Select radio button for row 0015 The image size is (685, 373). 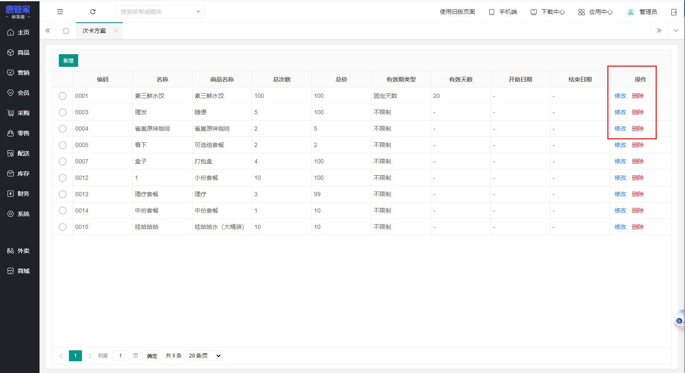(x=63, y=227)
